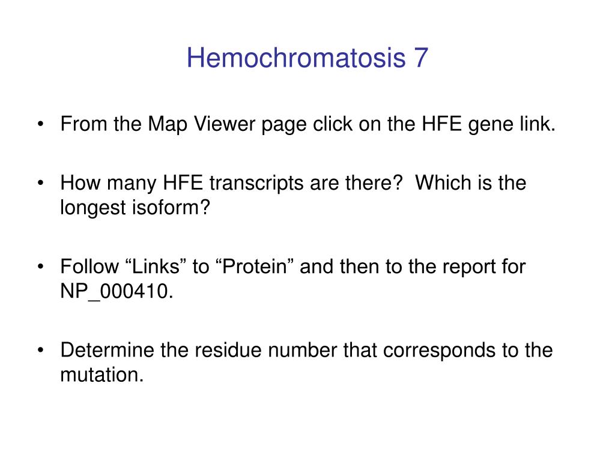The height and width of the screenshot is (461, 615).
Task: Click the first bullet about Map Viewer
Action: tap(308, 124)
